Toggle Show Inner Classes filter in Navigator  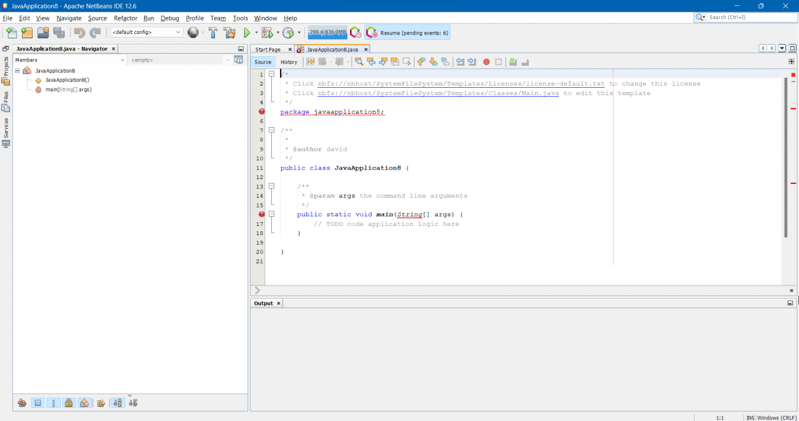point(84,403)
